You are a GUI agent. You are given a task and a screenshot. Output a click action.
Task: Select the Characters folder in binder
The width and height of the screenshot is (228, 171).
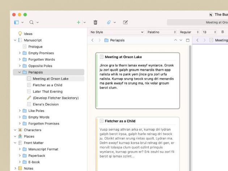[x=32, y=130]
